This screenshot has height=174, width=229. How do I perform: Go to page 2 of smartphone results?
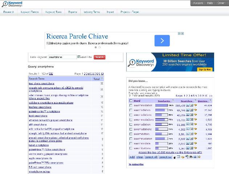(x=85, y=74)
